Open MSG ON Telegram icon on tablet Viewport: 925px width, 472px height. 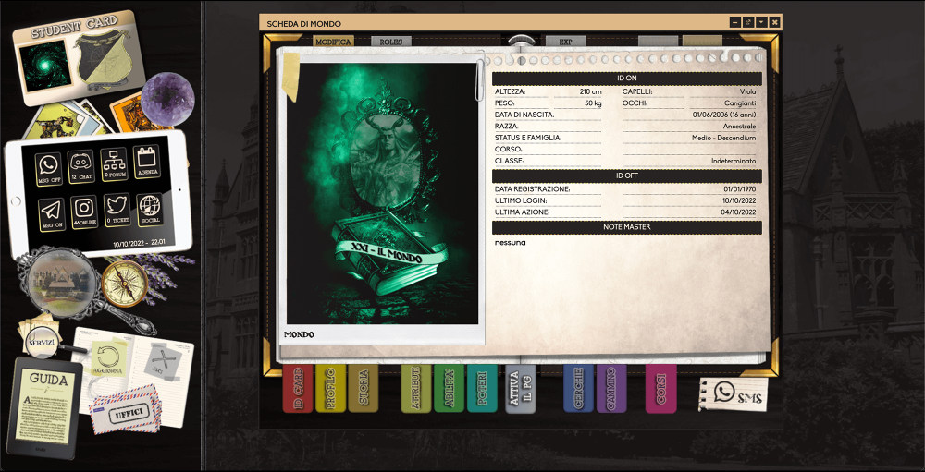(52, 214)
